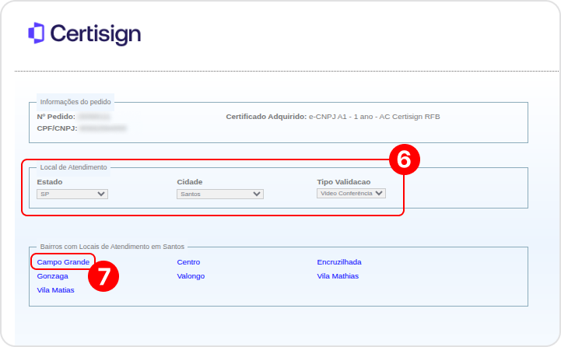Choose the Gonzaga neighborhood link
561x347 pixels.
(53, 276)
